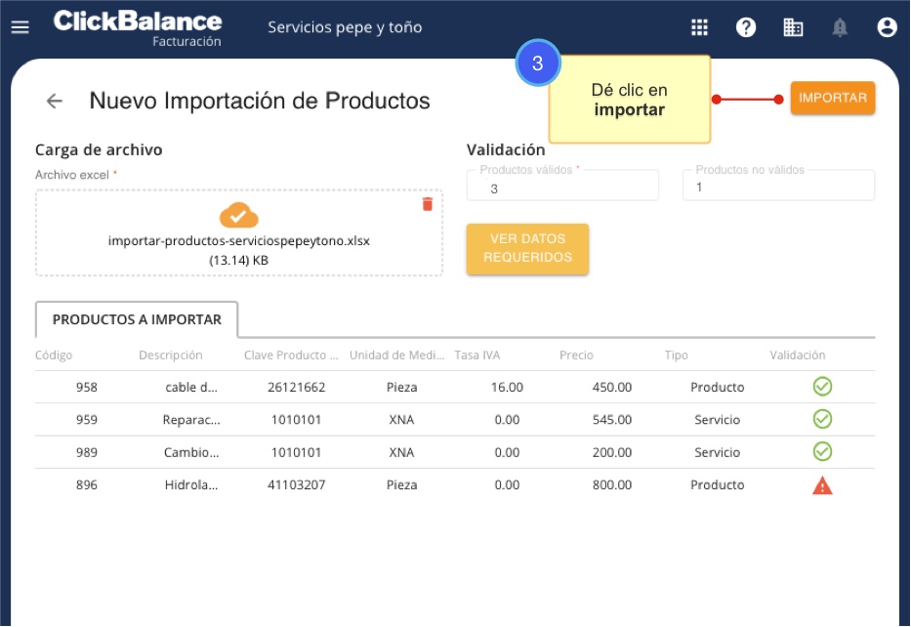The width and height of the screenshot is (911, 627).
Task: Select the PRODUCTOS A IMPORTAR tab
Action: pyautogui.click(x=137, y=319)
